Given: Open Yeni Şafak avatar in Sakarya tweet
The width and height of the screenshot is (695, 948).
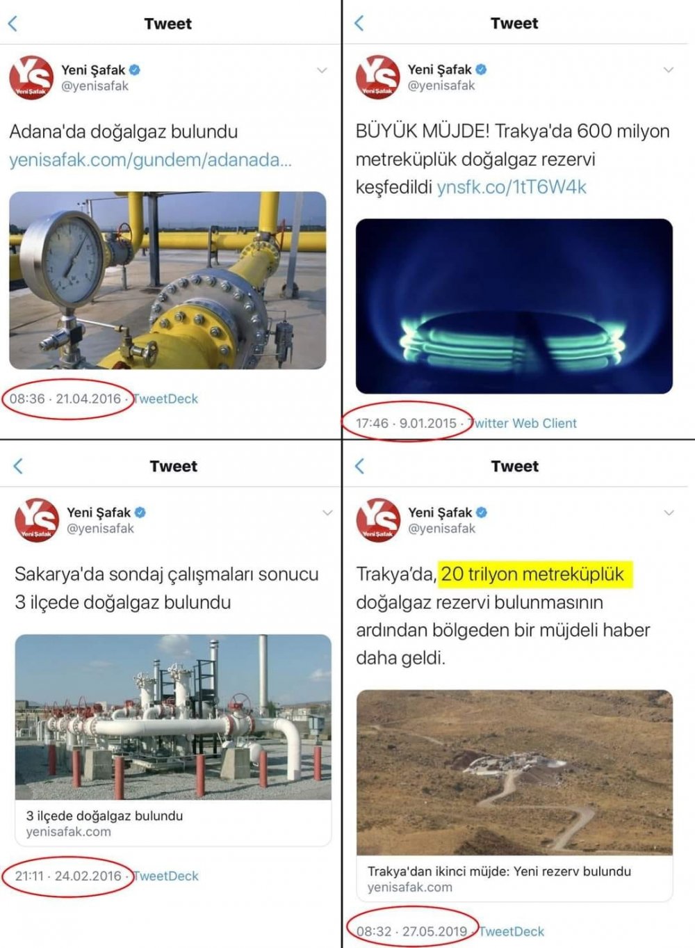Looking at the screenshot, I should 37,520.
